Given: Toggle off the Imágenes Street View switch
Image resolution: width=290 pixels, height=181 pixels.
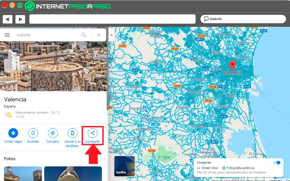Looking at the screenshot, I should 277,163.
